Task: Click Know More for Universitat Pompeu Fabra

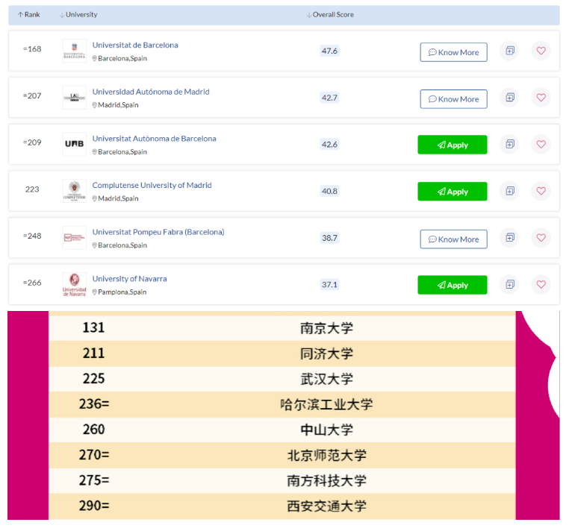Action: (453, 239)
